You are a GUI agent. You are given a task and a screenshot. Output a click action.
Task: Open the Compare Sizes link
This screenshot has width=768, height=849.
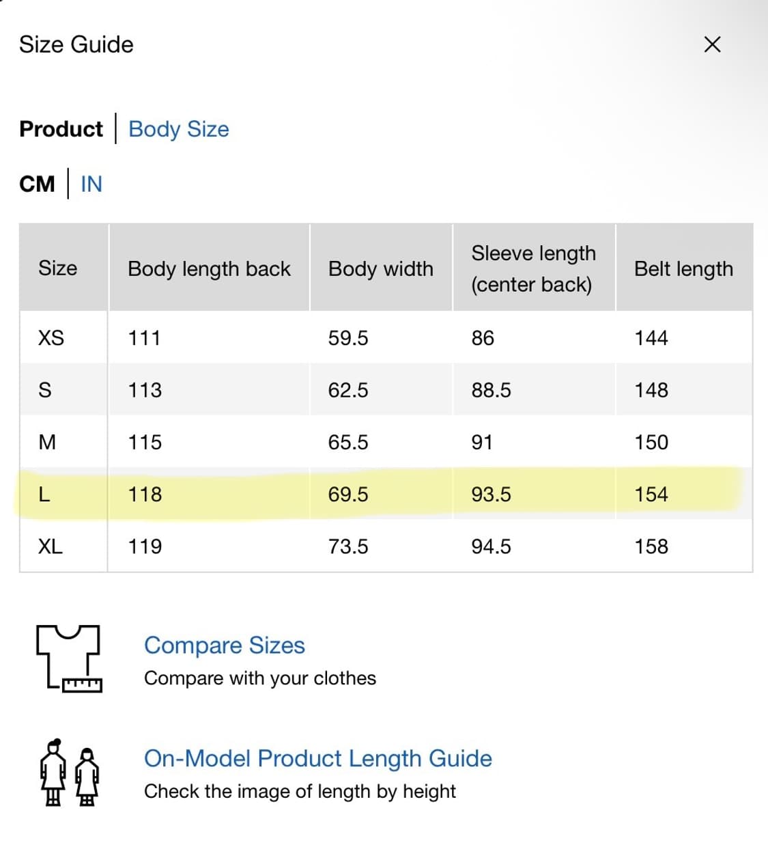pyautogui.click(x=225, y=645)
